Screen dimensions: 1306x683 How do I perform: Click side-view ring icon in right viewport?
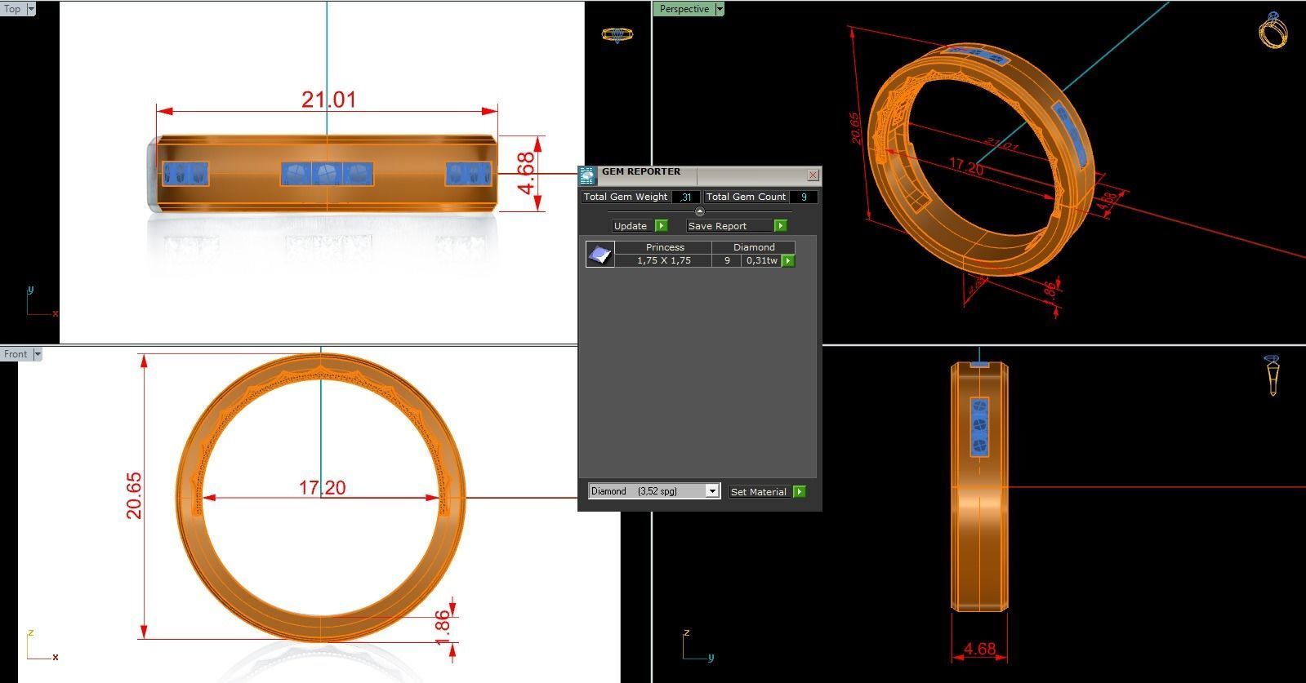1272,375
